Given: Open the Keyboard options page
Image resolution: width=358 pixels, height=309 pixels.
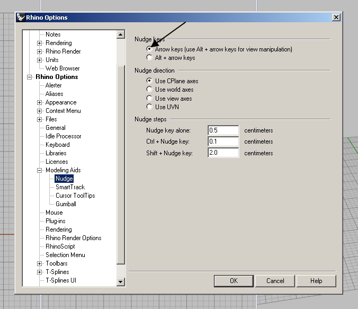Looking at the screenshot, I should 58,145.
